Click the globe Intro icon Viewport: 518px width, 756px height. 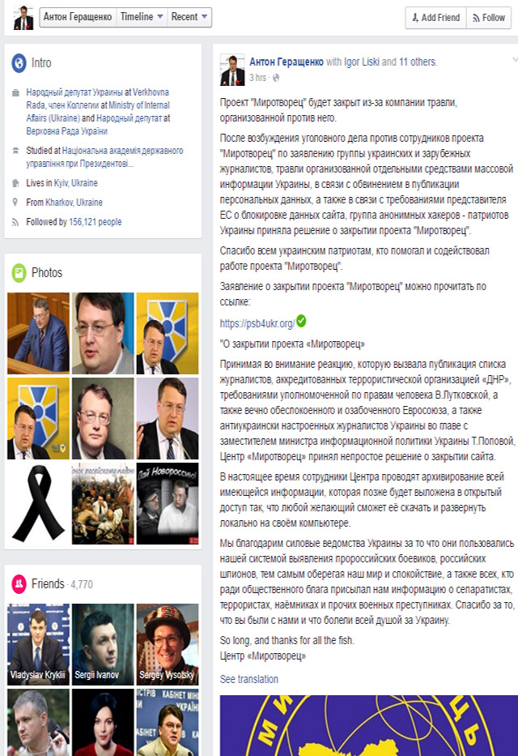coord(19,63)
